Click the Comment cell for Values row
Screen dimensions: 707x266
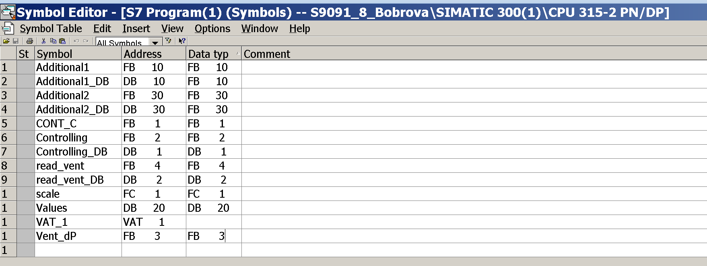474,208
